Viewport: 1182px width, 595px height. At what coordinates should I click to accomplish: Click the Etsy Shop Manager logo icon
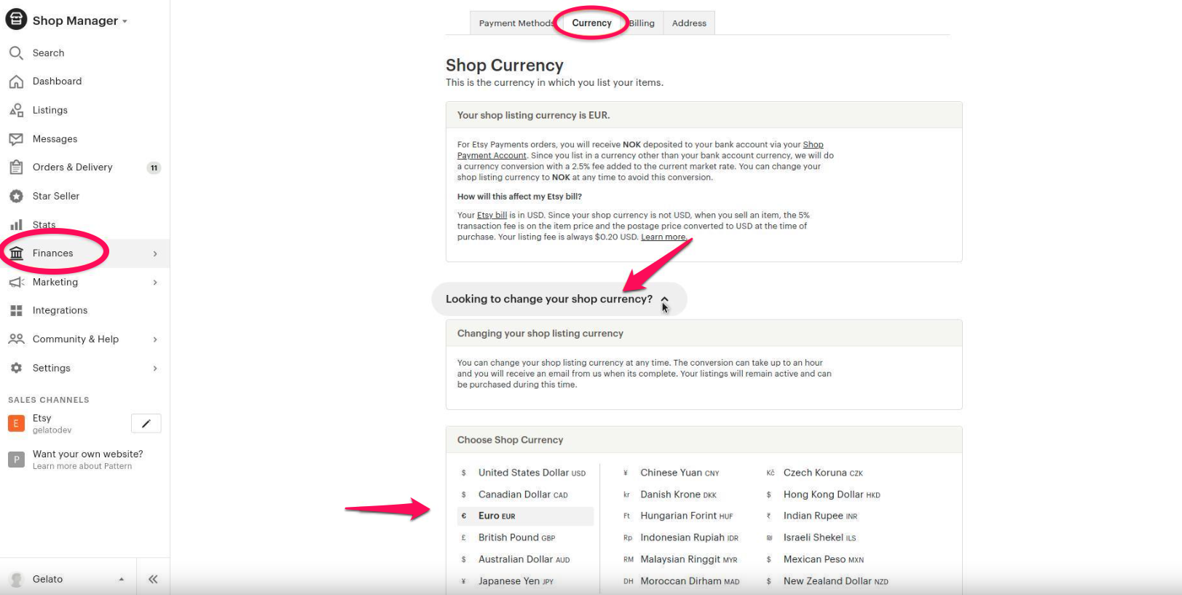point(16,20)
